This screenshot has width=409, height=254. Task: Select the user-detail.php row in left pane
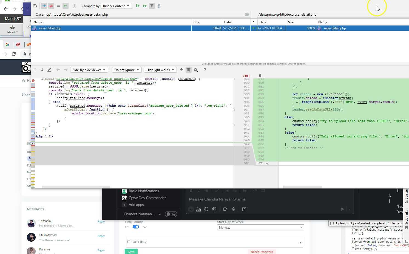coord(110,28)
